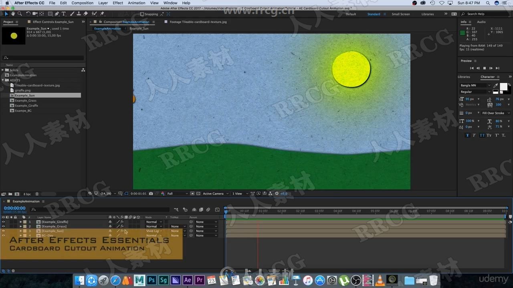Open the Layer menu
Image resolution: width=513 pixels, height=288 pixels.
pyautogui.click(x=103, y=3)
